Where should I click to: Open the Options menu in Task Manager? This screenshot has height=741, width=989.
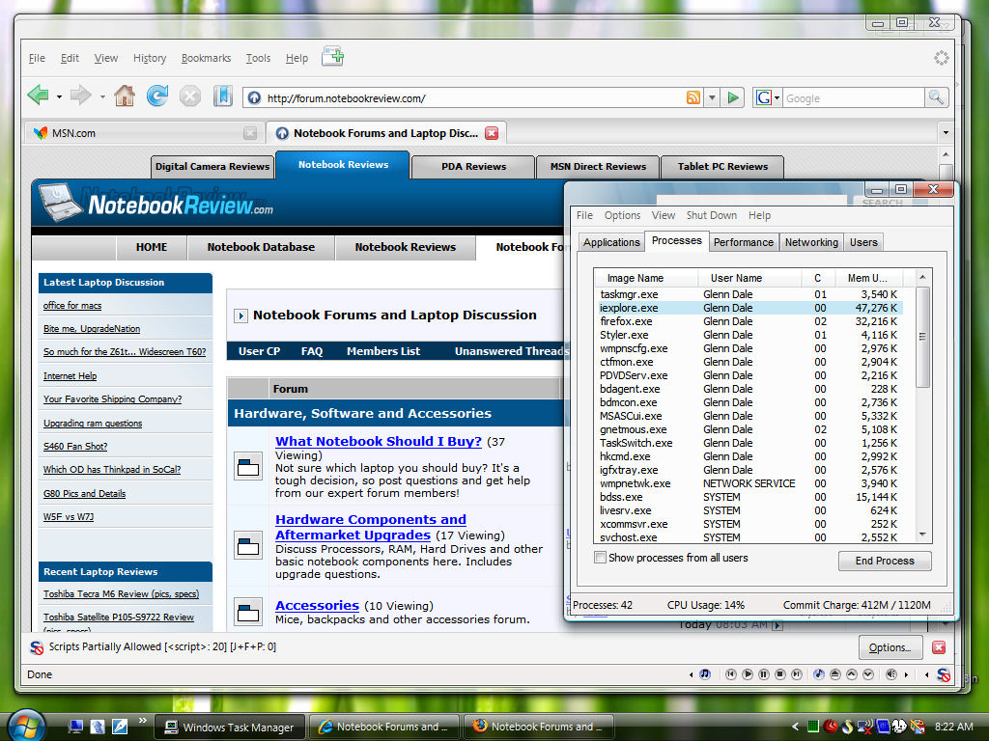pyautogui.click(x=622, y=215)
